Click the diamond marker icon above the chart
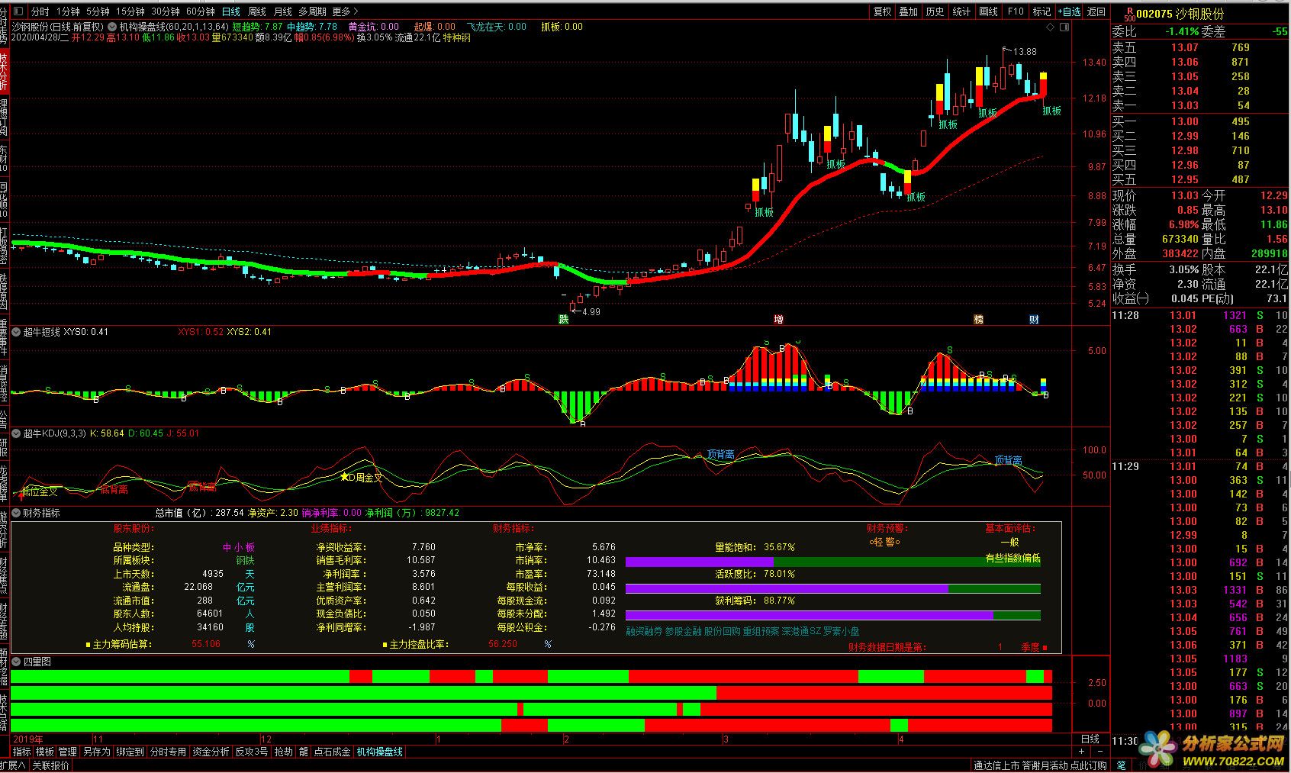Viewport: 1291px width, 773px height. pos(1051,27)
